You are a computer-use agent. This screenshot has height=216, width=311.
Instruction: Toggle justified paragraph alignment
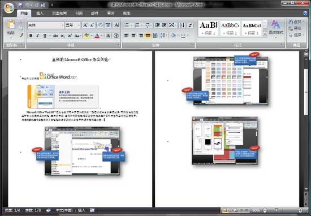(148, 35)
